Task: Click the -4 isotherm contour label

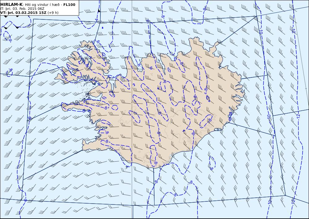Action: 96,20
